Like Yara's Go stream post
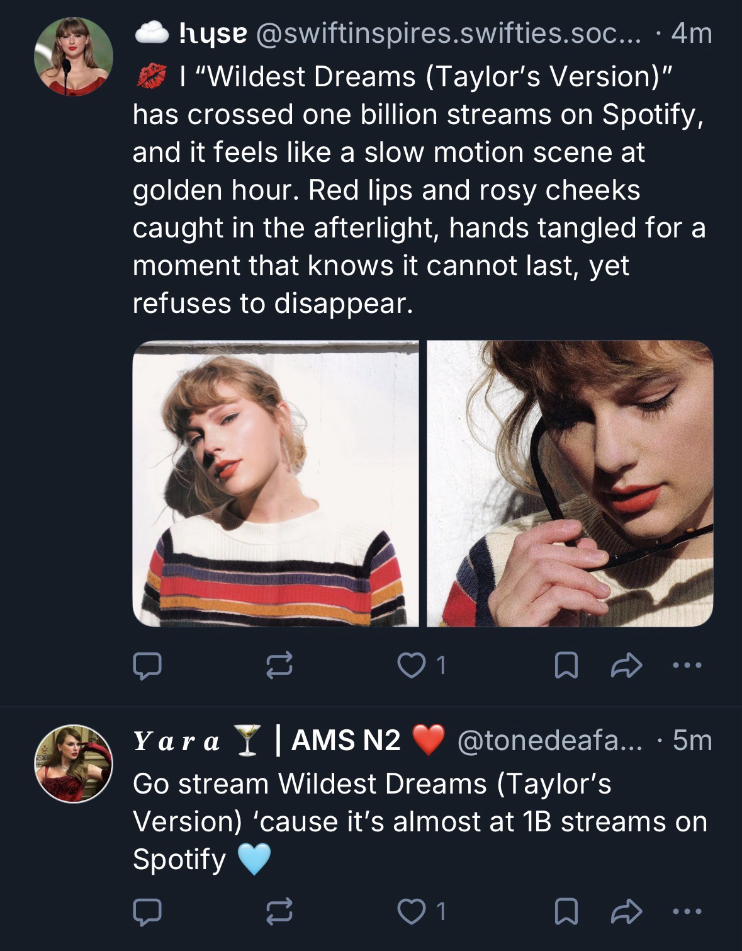Image resolution: width=742 pixels, height=951 pixels. [x=413, y=911]
